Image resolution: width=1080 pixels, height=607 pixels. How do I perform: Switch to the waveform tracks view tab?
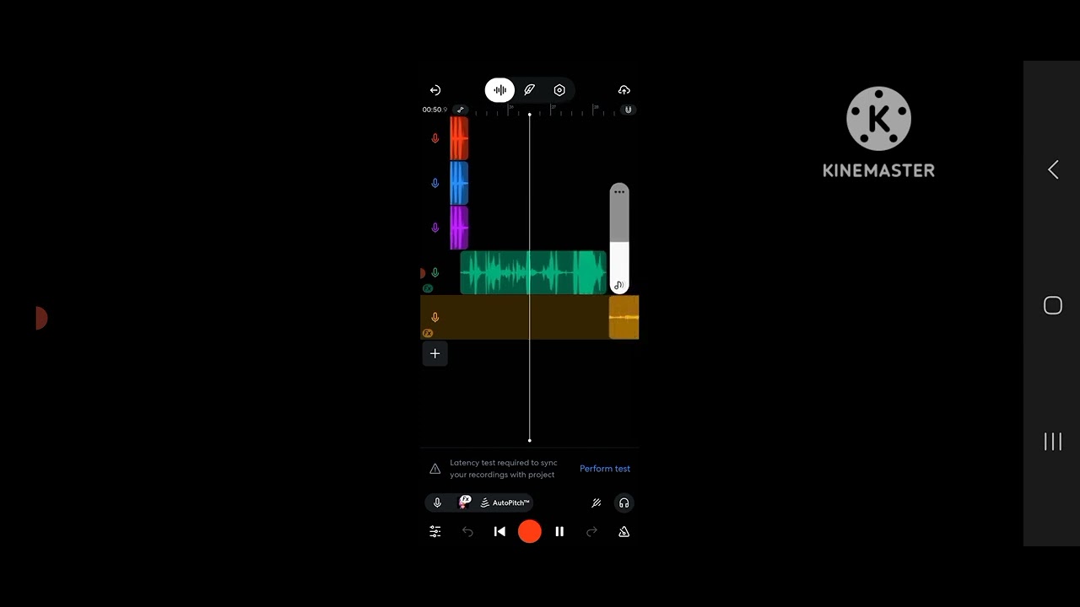[x=499, y=90]
